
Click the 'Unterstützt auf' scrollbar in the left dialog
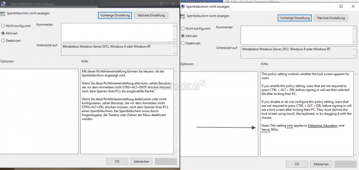[175, 50]
